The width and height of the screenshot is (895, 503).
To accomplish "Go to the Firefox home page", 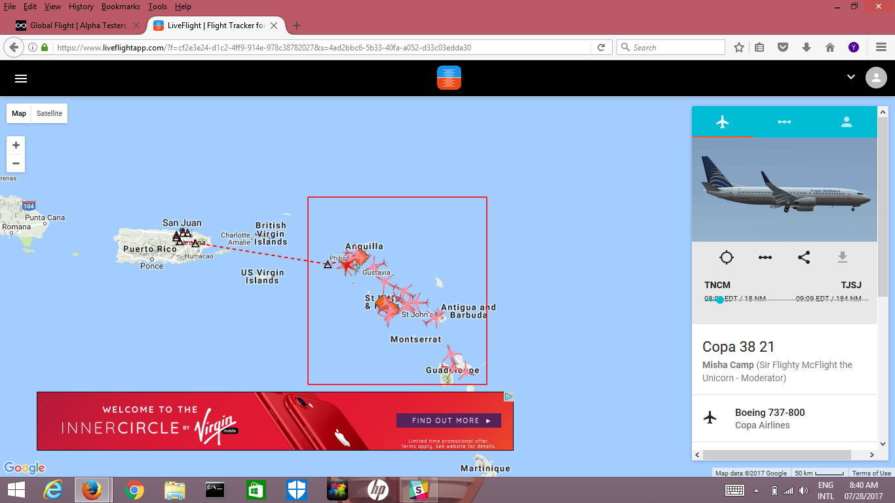I will click(x=830, y=47).
